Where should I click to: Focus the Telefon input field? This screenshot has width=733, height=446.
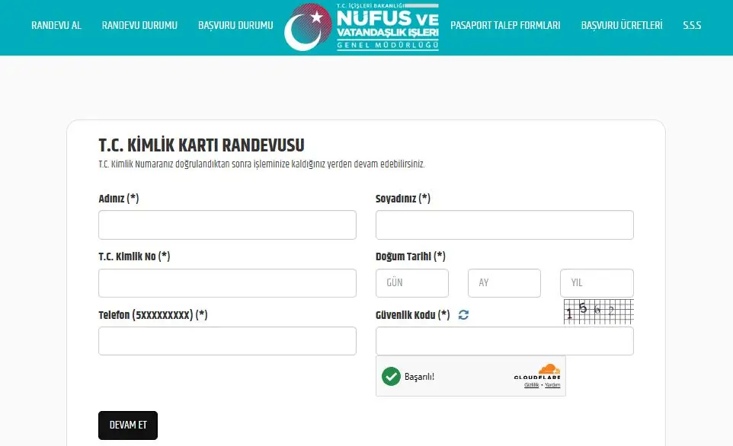[x=227, y=341]
